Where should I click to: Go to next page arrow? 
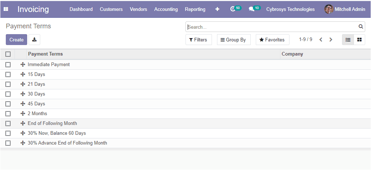[331, 40]
